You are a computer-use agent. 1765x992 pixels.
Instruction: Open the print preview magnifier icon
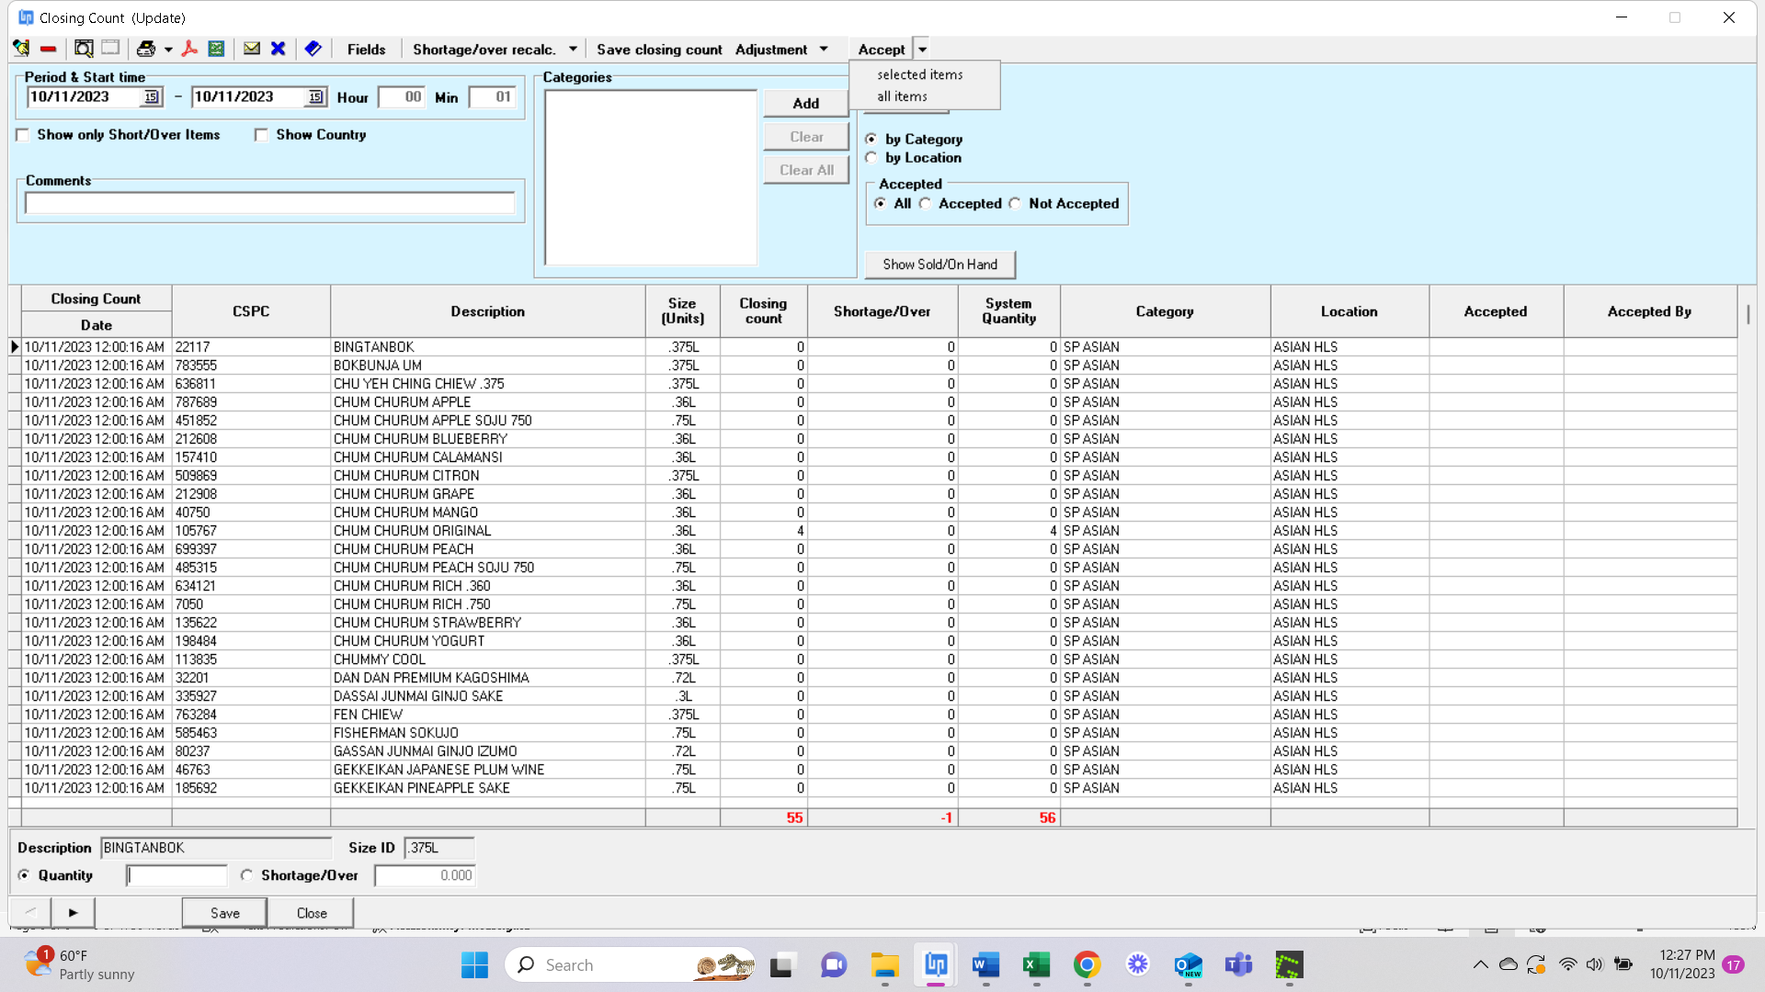(x=84, y=49)
